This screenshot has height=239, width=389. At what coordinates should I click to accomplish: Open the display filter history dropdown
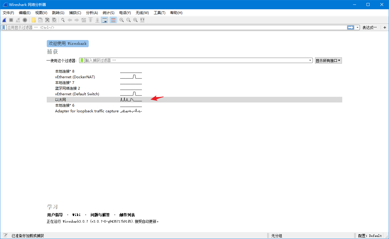pyautogui.click(x=358, y=27)
